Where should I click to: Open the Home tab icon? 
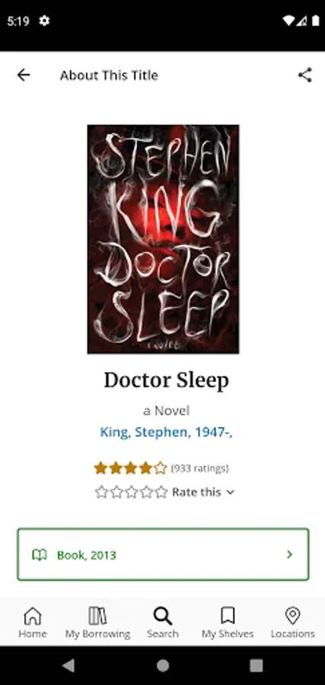(x=33, y=616)
